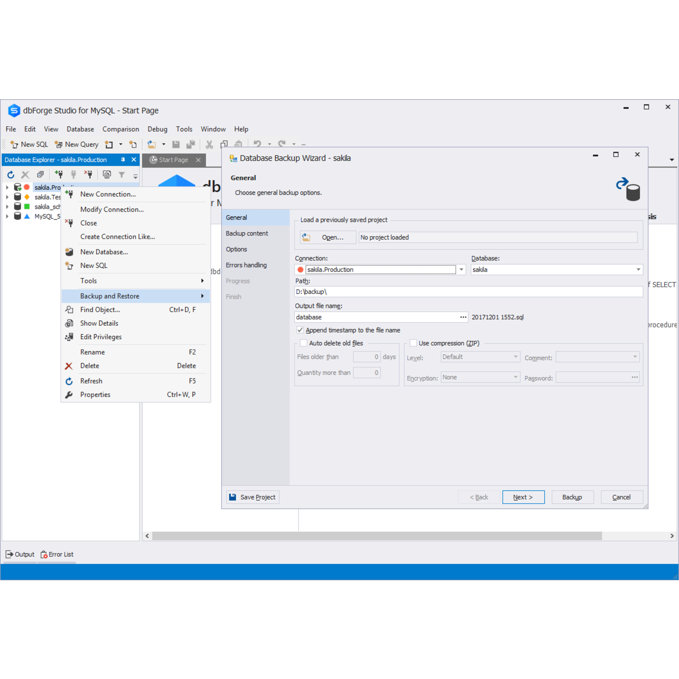Enable Auto delete old files

click(x=303, y=343)
